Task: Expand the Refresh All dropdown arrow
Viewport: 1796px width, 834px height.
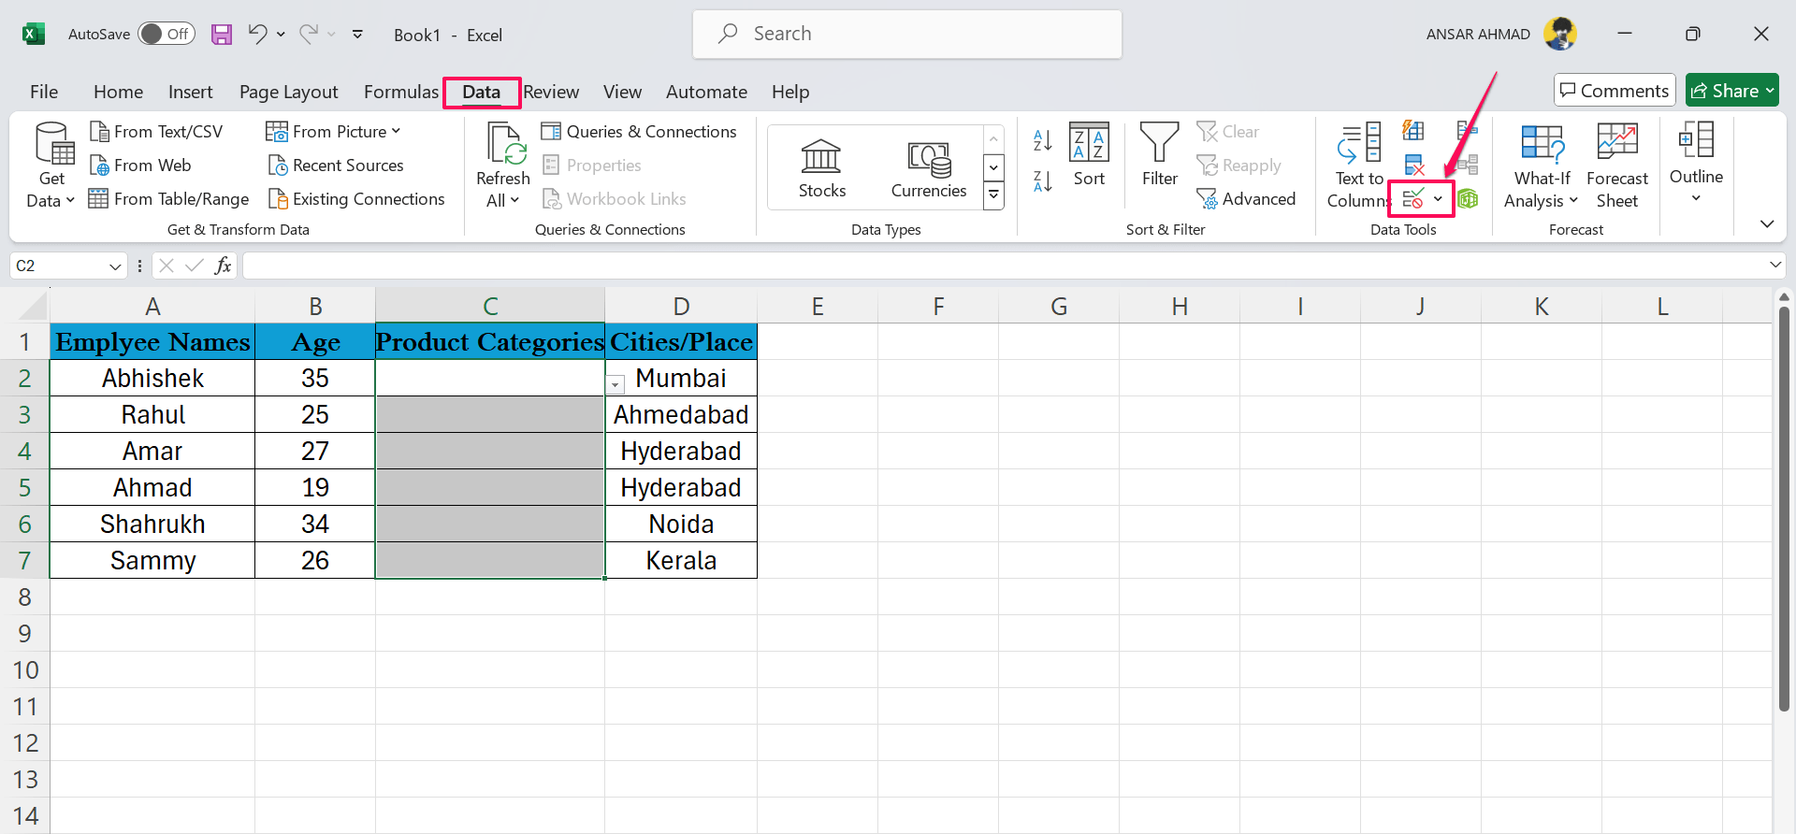Action: click(x=514, y=200)
